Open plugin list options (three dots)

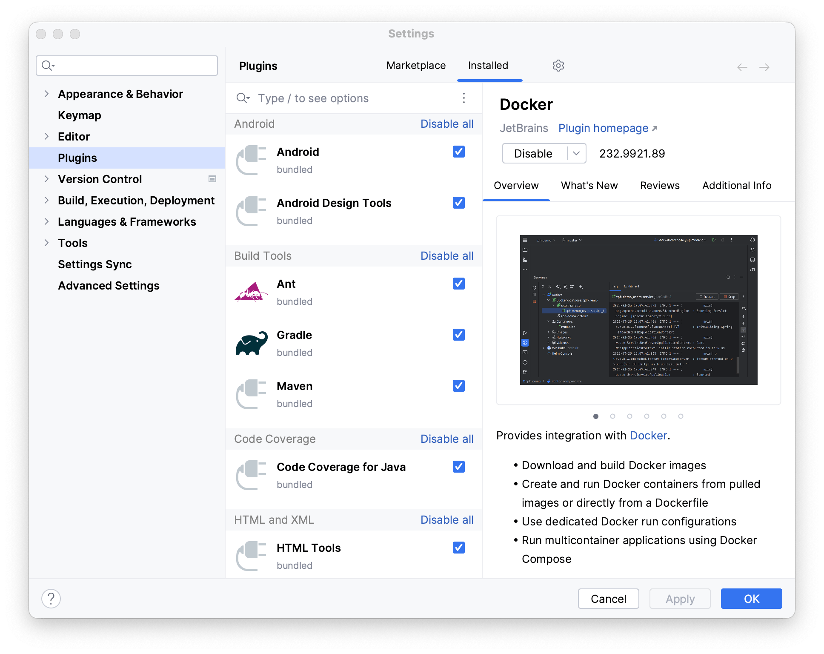[x=463, y=98]
